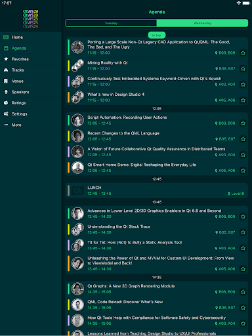Click speaker photos of Mixing Reality with Qt
The width and height of the screenshot is (252, 336).
77,66
